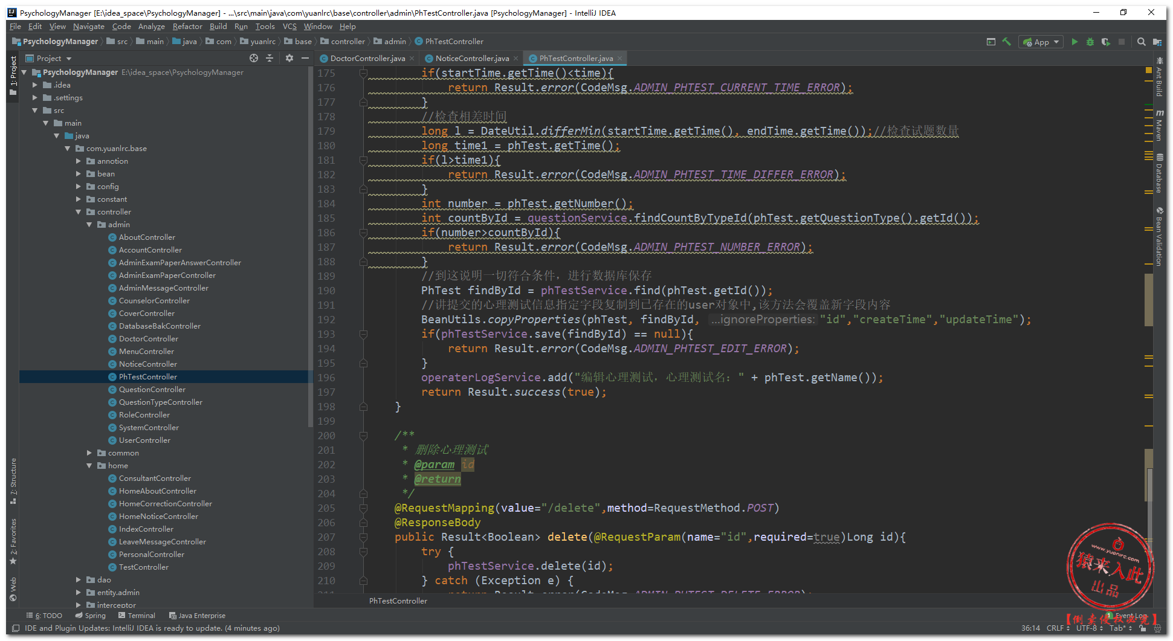Toggle fold for the line 200 Javadoc comment

click(363, 436)
